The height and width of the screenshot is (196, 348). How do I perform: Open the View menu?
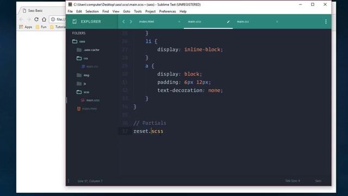click(116, 11)
